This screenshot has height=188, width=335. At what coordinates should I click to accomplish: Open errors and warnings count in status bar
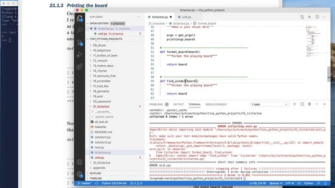(x=136, y=183)
